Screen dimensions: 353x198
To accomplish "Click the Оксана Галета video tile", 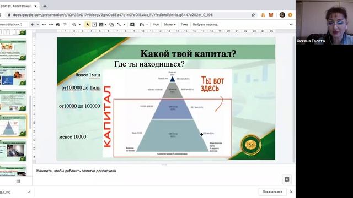I will [x=324, y=22].
